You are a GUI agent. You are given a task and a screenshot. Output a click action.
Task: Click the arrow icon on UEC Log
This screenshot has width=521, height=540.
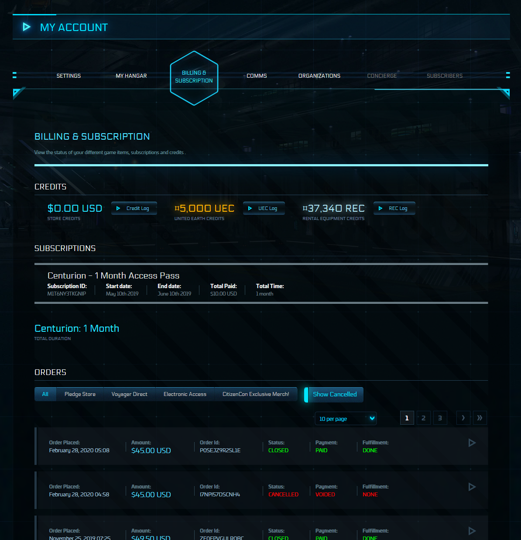click(x=250, y=208)
